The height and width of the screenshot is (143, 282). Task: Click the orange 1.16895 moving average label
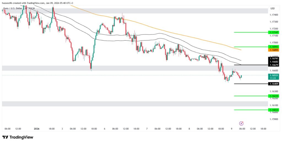coord(273,50)
